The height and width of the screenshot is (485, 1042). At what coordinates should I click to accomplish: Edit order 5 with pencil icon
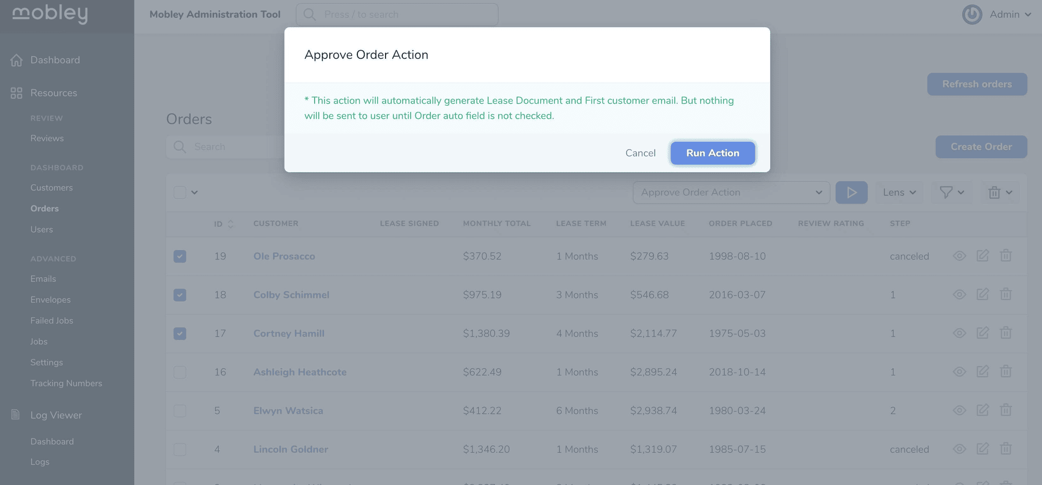tap(983, 410)
